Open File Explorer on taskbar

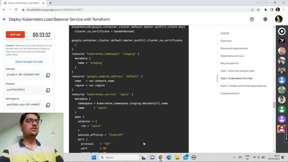177,157
